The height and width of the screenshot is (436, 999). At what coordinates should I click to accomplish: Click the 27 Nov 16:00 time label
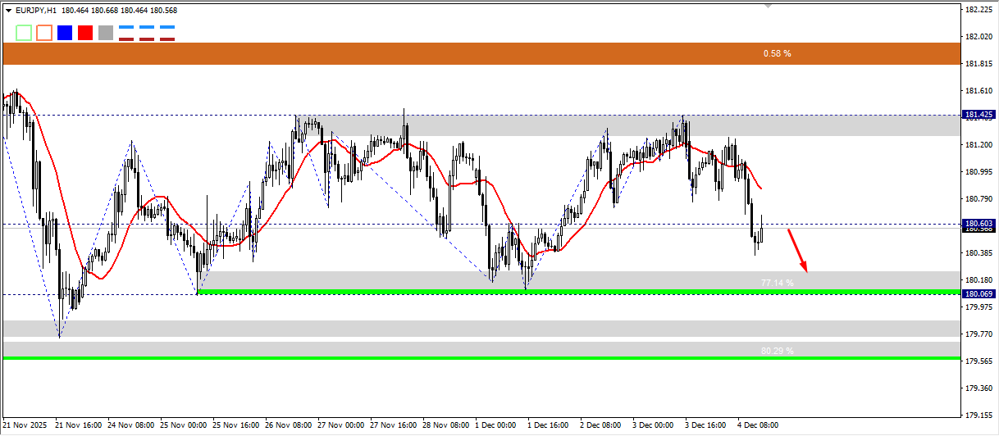pos(394,426)
